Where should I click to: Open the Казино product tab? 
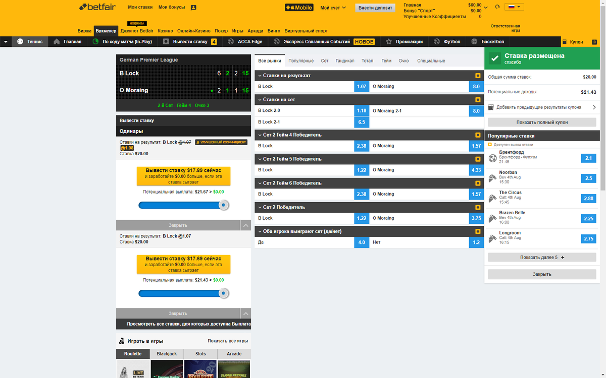pos(165,31)
